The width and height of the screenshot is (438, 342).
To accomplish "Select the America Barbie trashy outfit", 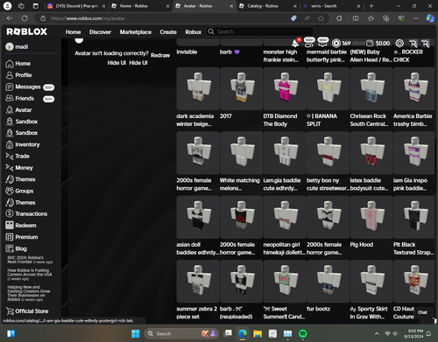I will click(x=414, y=88).
